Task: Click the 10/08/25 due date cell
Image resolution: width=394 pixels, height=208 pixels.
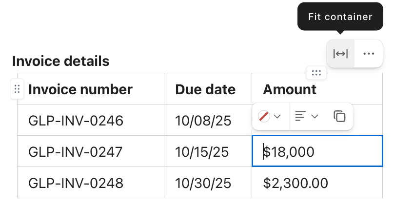Action: tap(203, 121)
